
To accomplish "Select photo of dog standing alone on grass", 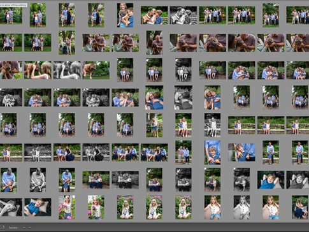I will 96,70.
